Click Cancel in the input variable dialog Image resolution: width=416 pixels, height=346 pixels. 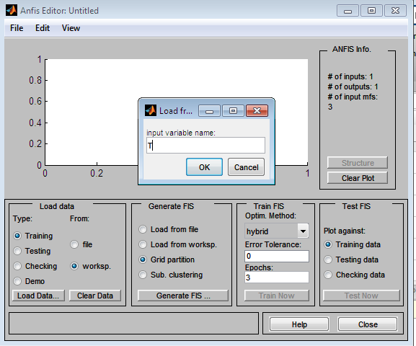[246, 167]
